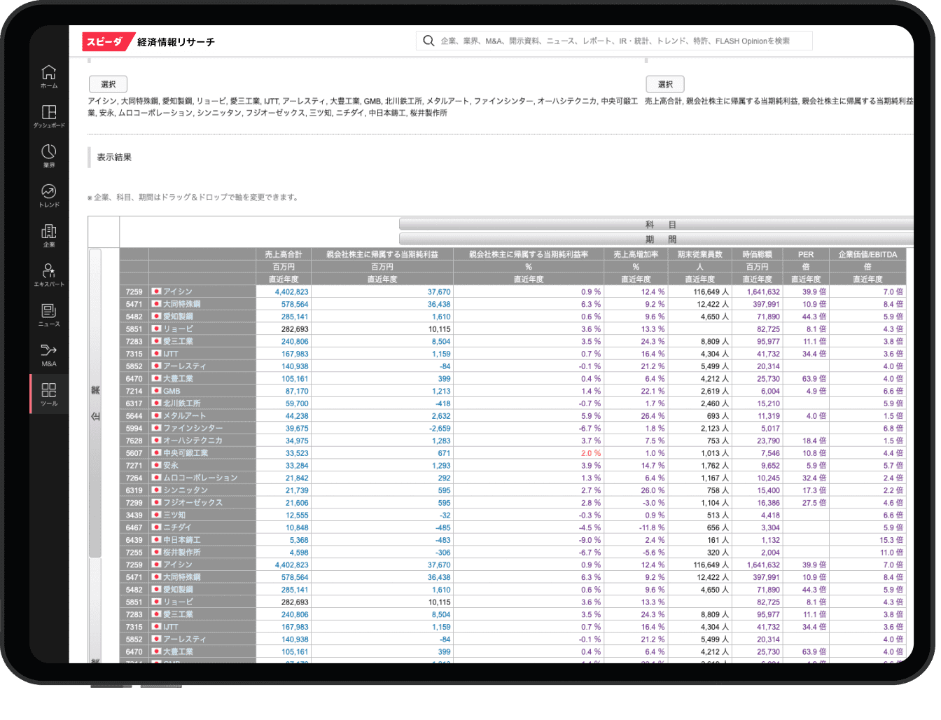Open company 桜井製作所
Screen dimensions: 941x720
click(x=182, y=553)
